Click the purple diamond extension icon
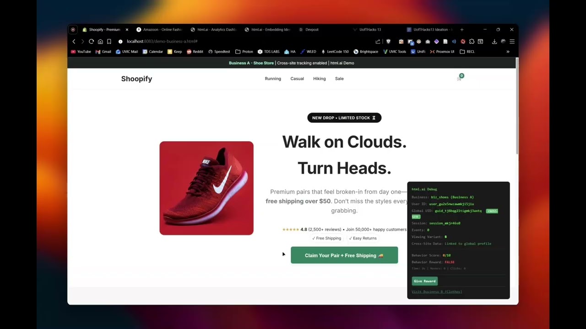This screenshot has width=586, height=329. (436, 42)
